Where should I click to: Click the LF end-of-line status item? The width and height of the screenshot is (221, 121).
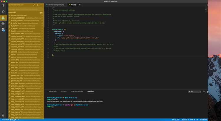coord(197,120)
